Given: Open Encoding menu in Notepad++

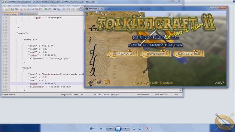Looking at the screenshot, I should click(x=32, y=6).
